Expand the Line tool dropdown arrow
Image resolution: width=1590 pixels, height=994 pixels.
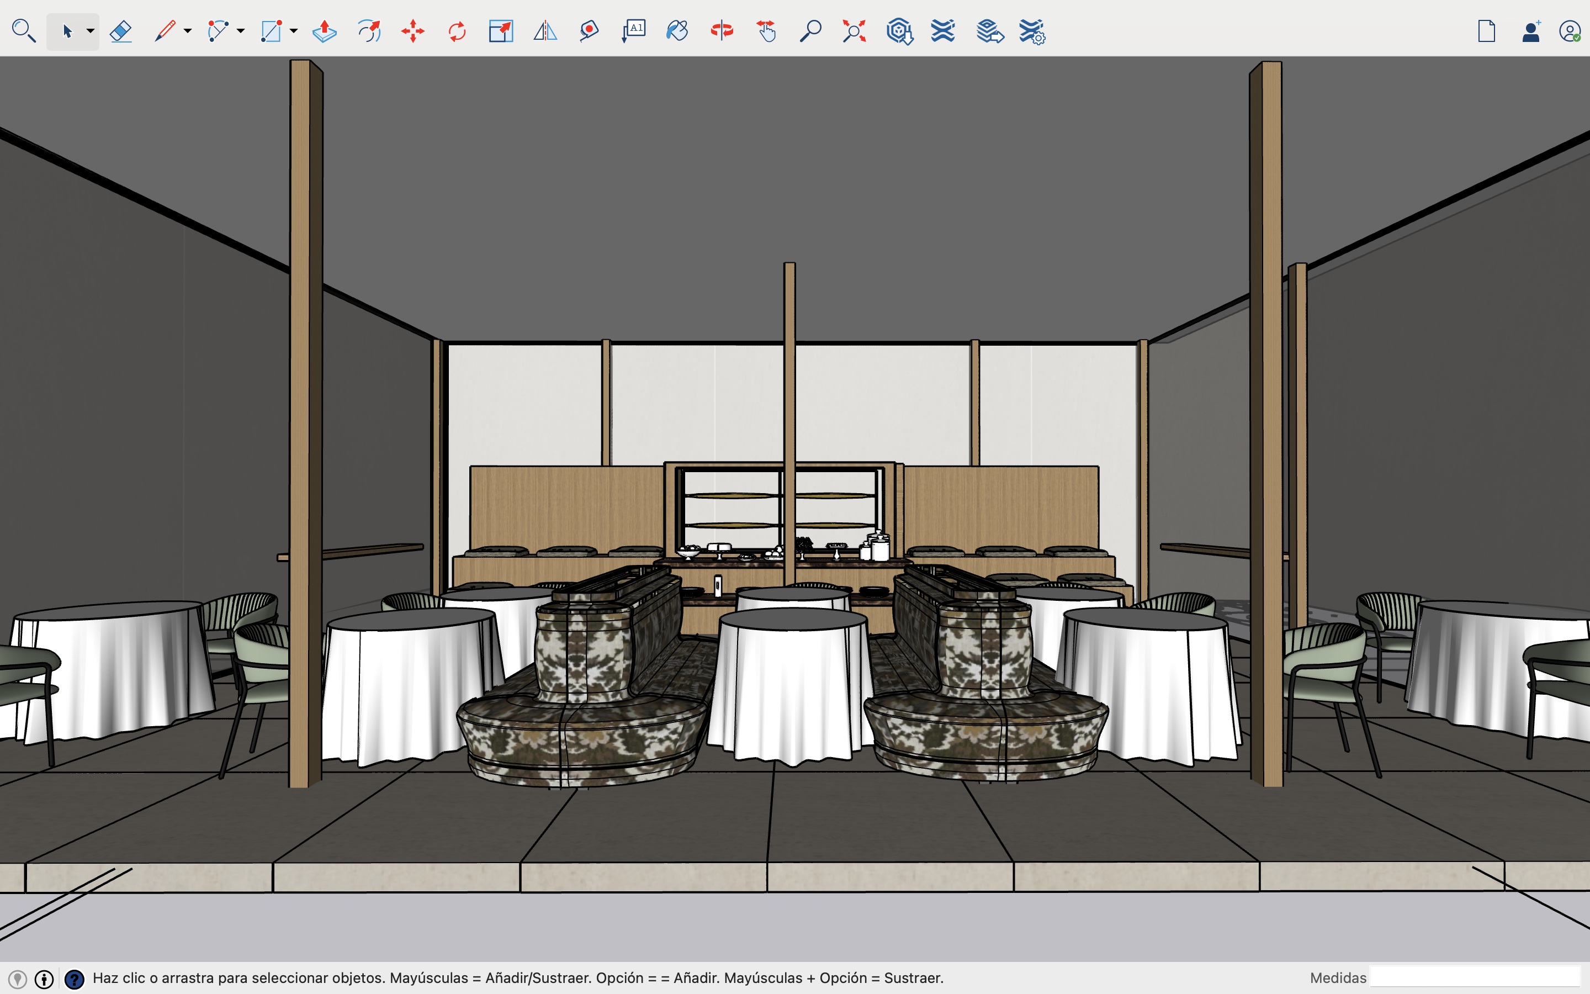click(188, 31)
